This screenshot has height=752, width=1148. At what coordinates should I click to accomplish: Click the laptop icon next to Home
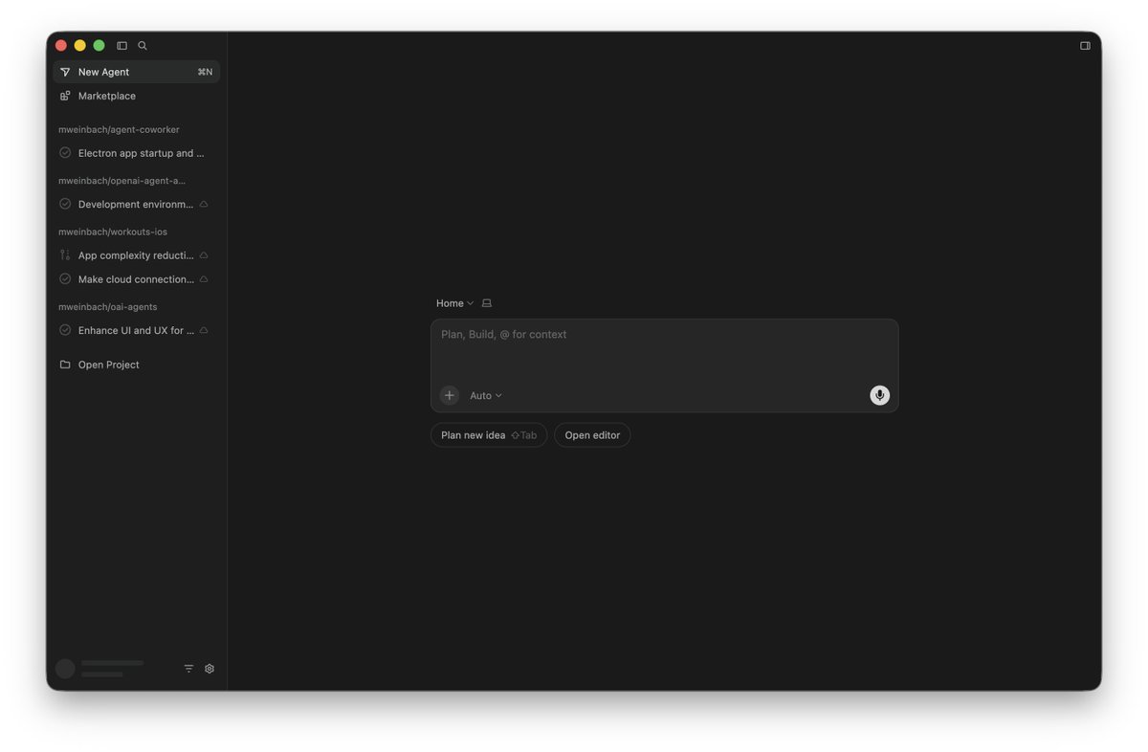(x=487, y=303)
